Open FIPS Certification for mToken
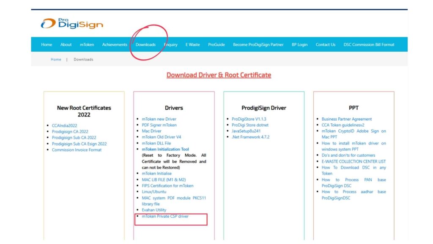433x244 pixels. 167,186
